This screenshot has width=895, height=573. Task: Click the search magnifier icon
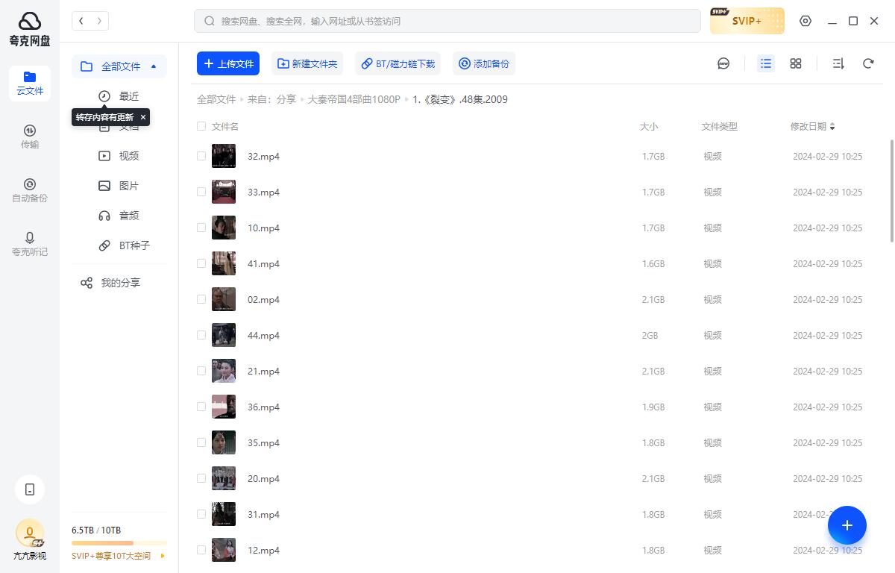pyautogui.click(x=210, y=21)
